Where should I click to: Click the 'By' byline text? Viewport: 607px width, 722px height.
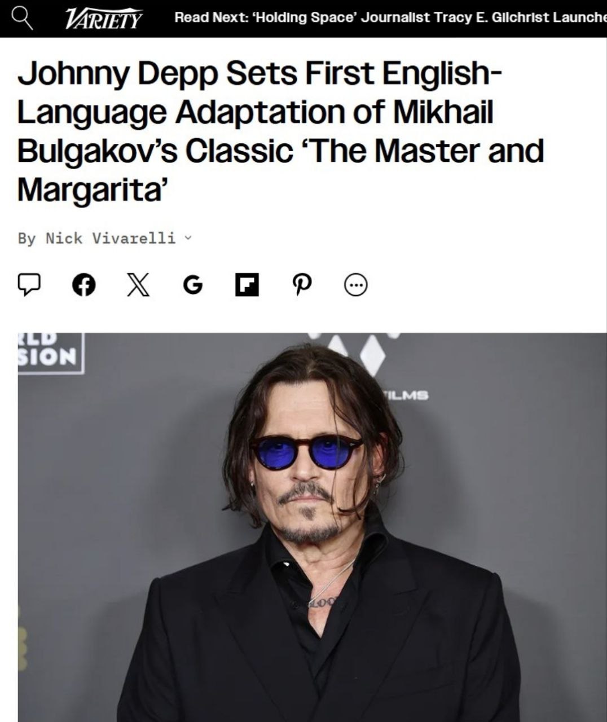click(27, 239)
